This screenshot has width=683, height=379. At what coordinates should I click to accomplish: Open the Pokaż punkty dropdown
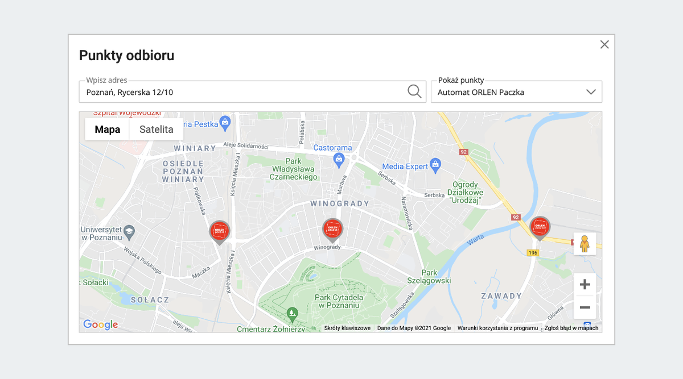pyautogui.click(x=516, y=91)
